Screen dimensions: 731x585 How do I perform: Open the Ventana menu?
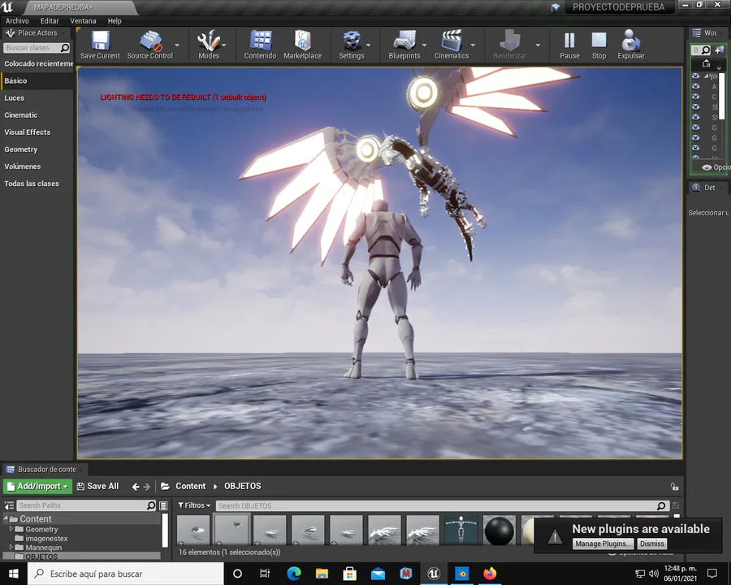coord(83,21)
